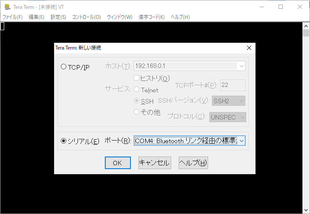Click the TCPポート# field showing 22
The width and height of the screenshot is (310, 214).
coord(233,85)
